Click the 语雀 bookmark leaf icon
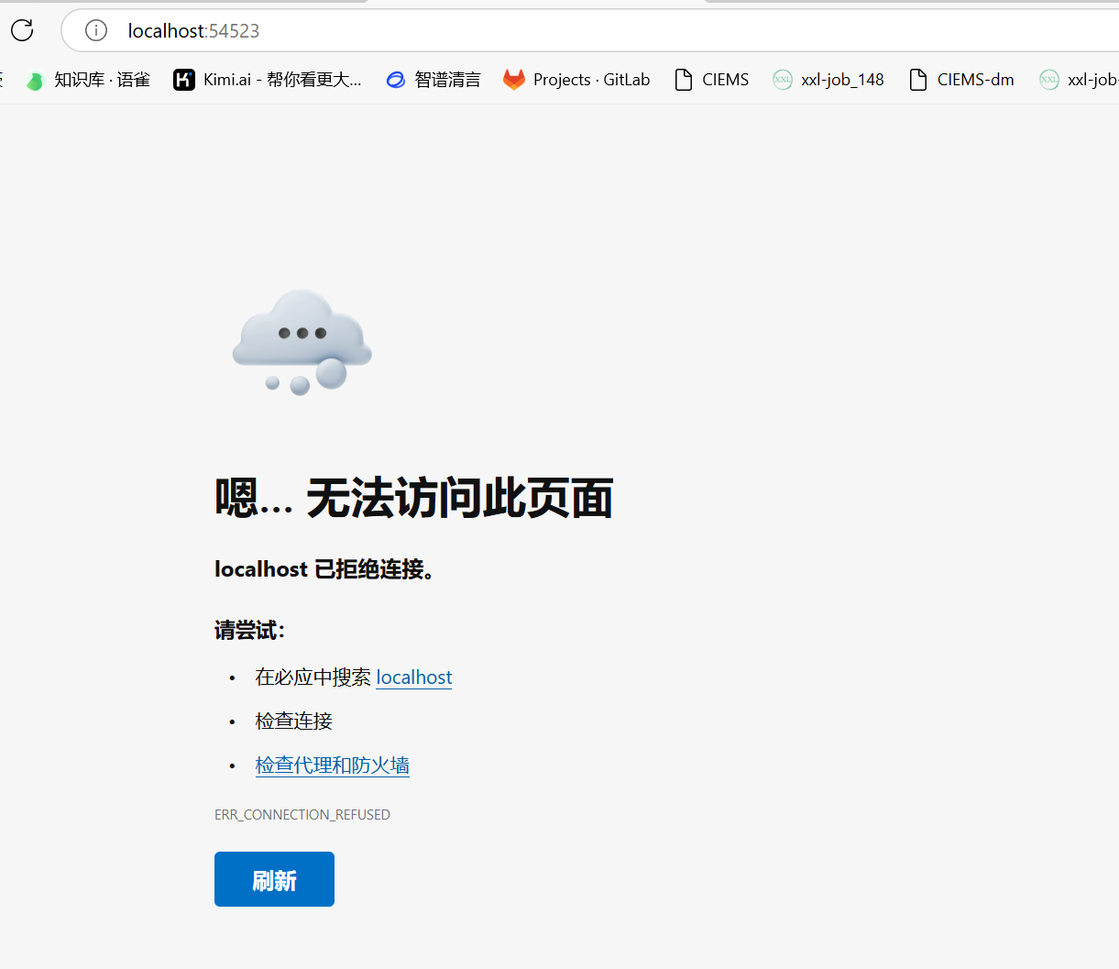1119x969 pixels. (35, 81)
